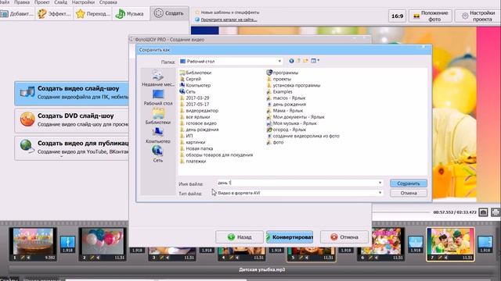Follow the site catalog link
Image resolution: width=501 pixels, height=281 pixels.
coord(229,20)
